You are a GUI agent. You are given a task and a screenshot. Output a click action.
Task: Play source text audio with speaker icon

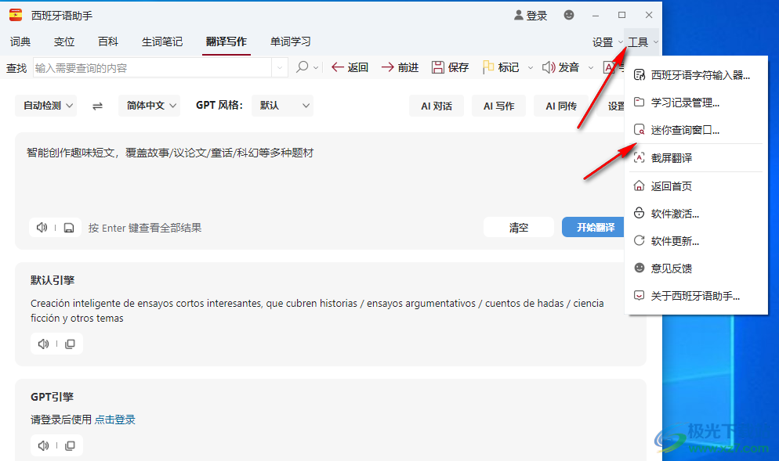point(42,227)
